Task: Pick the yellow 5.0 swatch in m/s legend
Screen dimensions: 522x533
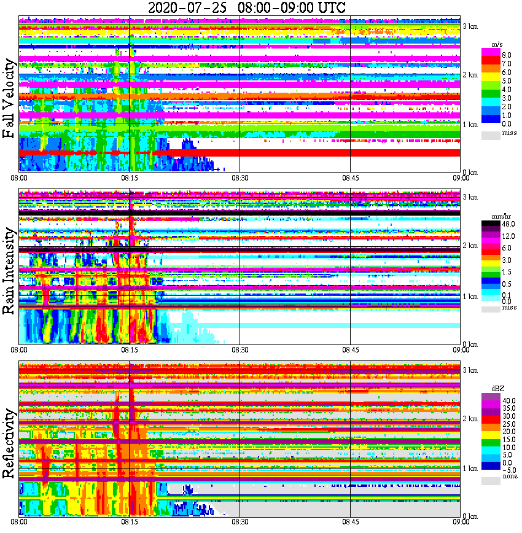Action: 491,78
